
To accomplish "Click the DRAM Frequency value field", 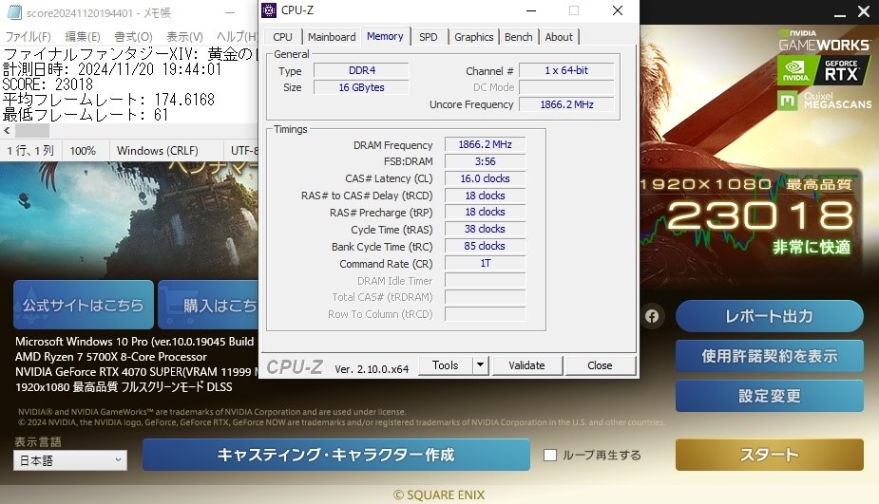I will click(485, 144).
